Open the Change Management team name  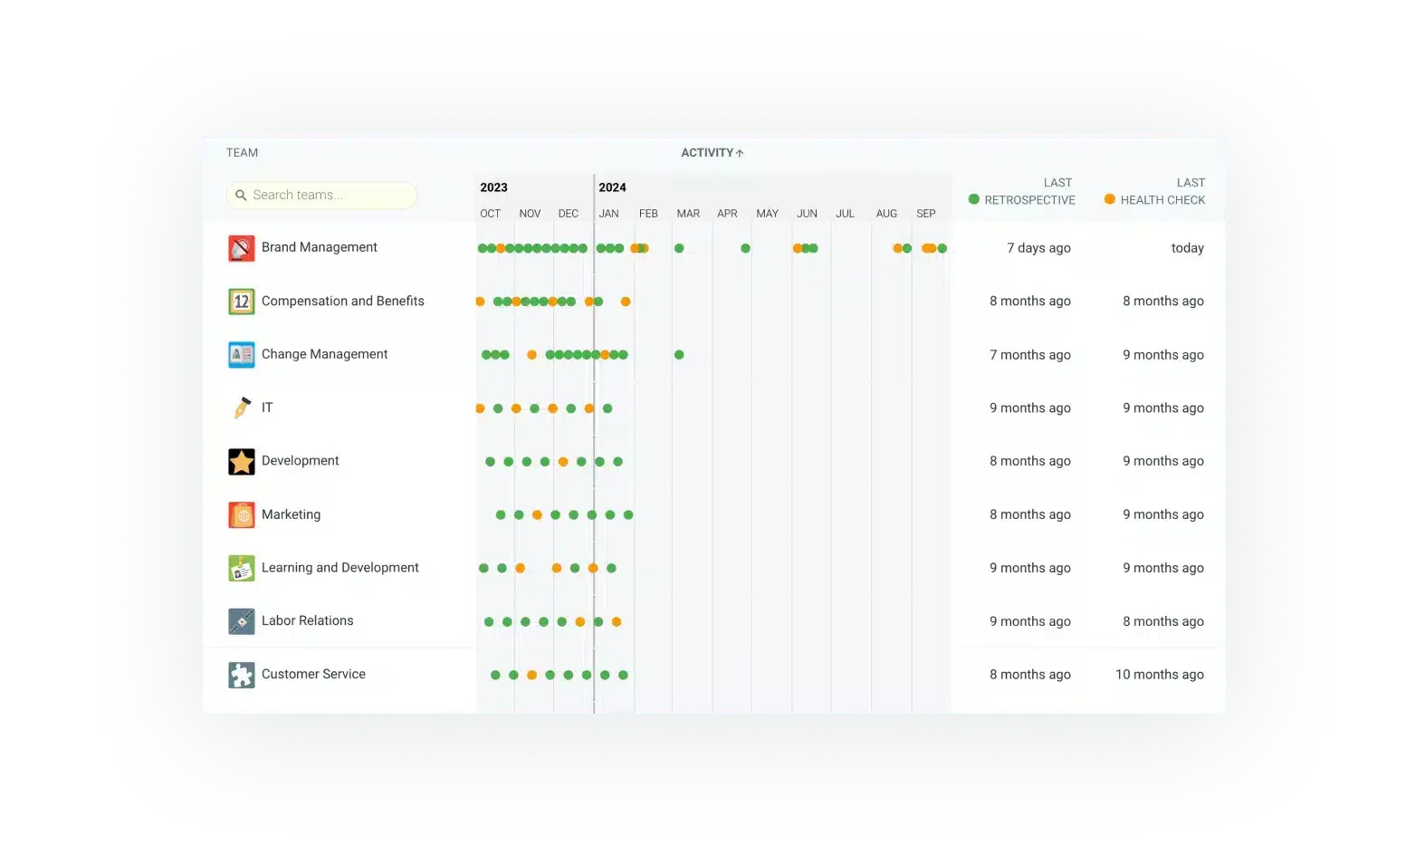[x=324, y=354]
